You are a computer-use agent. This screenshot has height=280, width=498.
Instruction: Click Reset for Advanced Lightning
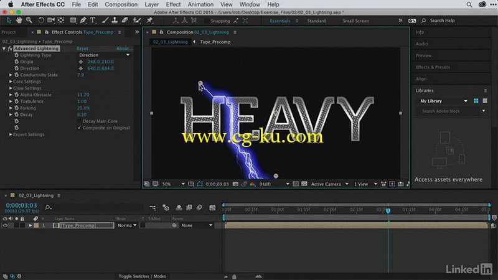coord(82,49)
